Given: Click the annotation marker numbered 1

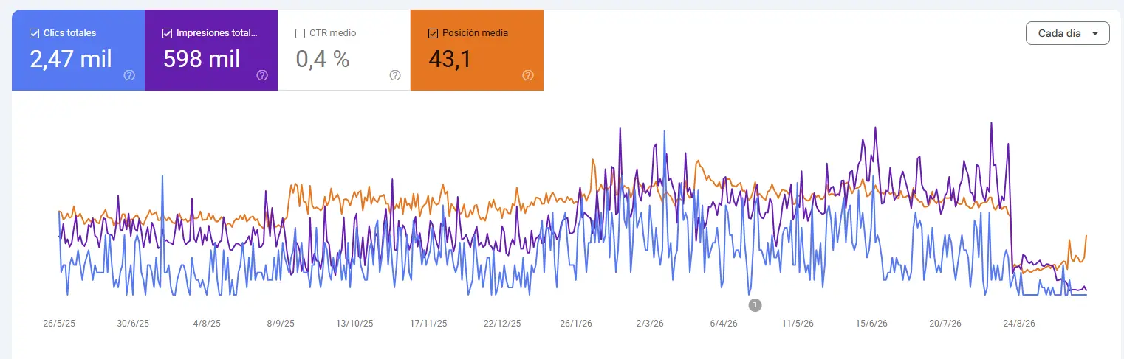Looking at the screenshot, I should 754,304.
